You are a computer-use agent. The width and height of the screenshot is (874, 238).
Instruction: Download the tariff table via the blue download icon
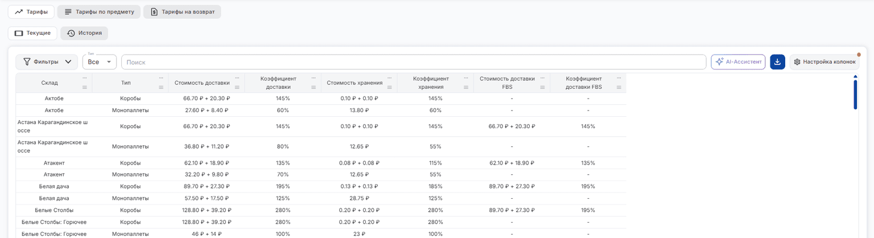click(x=777, y=62)
